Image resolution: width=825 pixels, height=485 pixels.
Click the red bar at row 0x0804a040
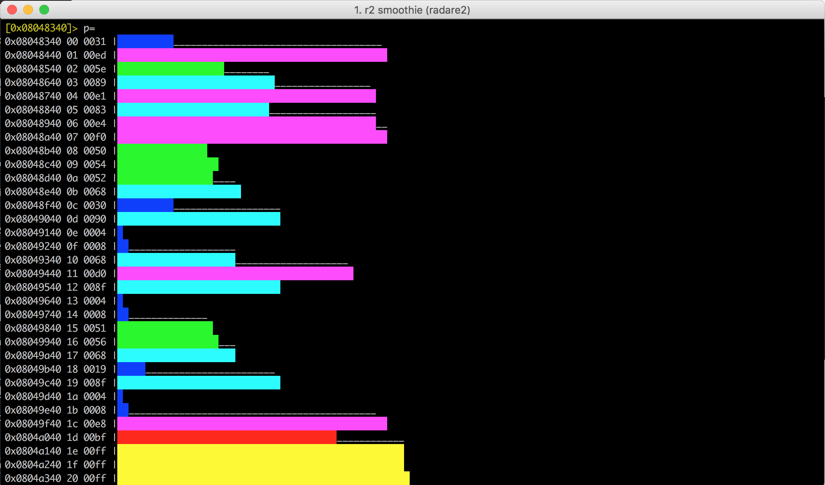click(227, 437)
